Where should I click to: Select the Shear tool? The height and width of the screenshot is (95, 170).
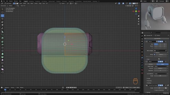tap(2, 69)
